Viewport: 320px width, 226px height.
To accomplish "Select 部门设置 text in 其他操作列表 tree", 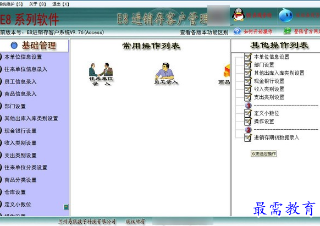I will (264, 65).
